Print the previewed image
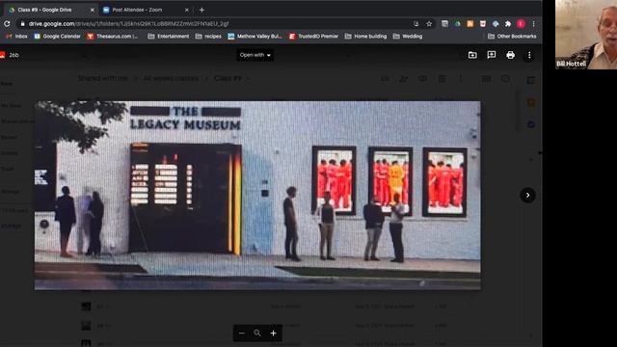Screen dimensions: 617x347 click(510, 55)
